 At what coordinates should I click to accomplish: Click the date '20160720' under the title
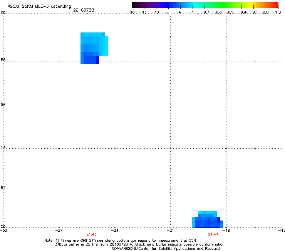(x=84, y=10)
